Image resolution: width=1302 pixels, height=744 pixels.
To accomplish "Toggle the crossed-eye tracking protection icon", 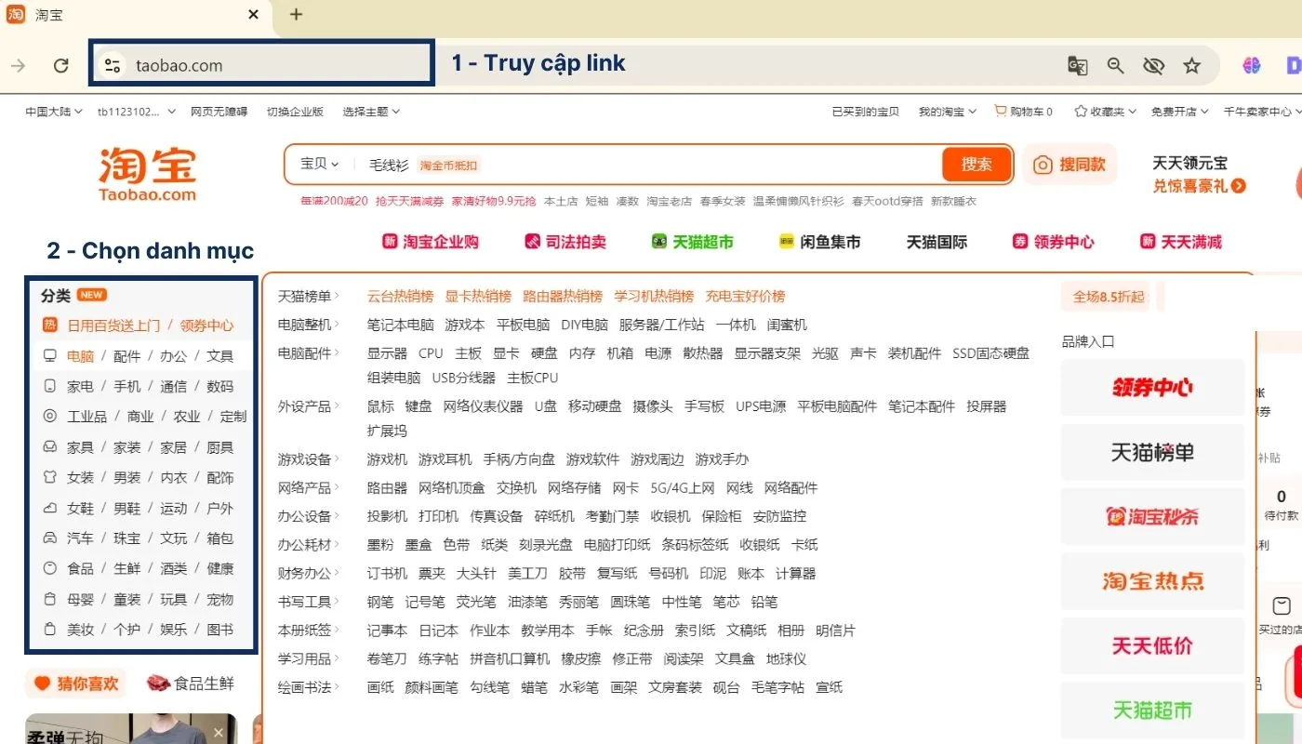I will [1153, 65].
